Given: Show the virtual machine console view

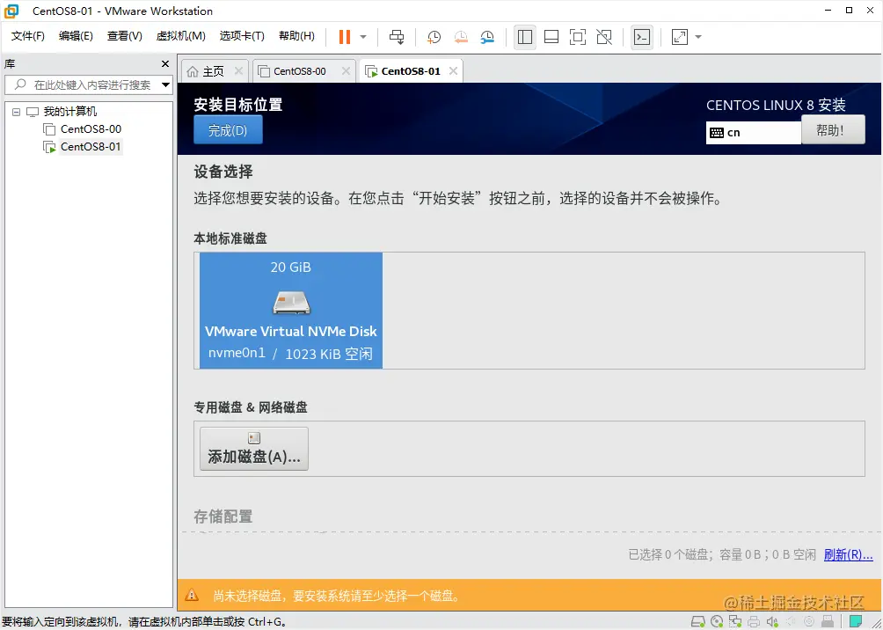Looking at the screenshot, I should click(x=641, y=36).
